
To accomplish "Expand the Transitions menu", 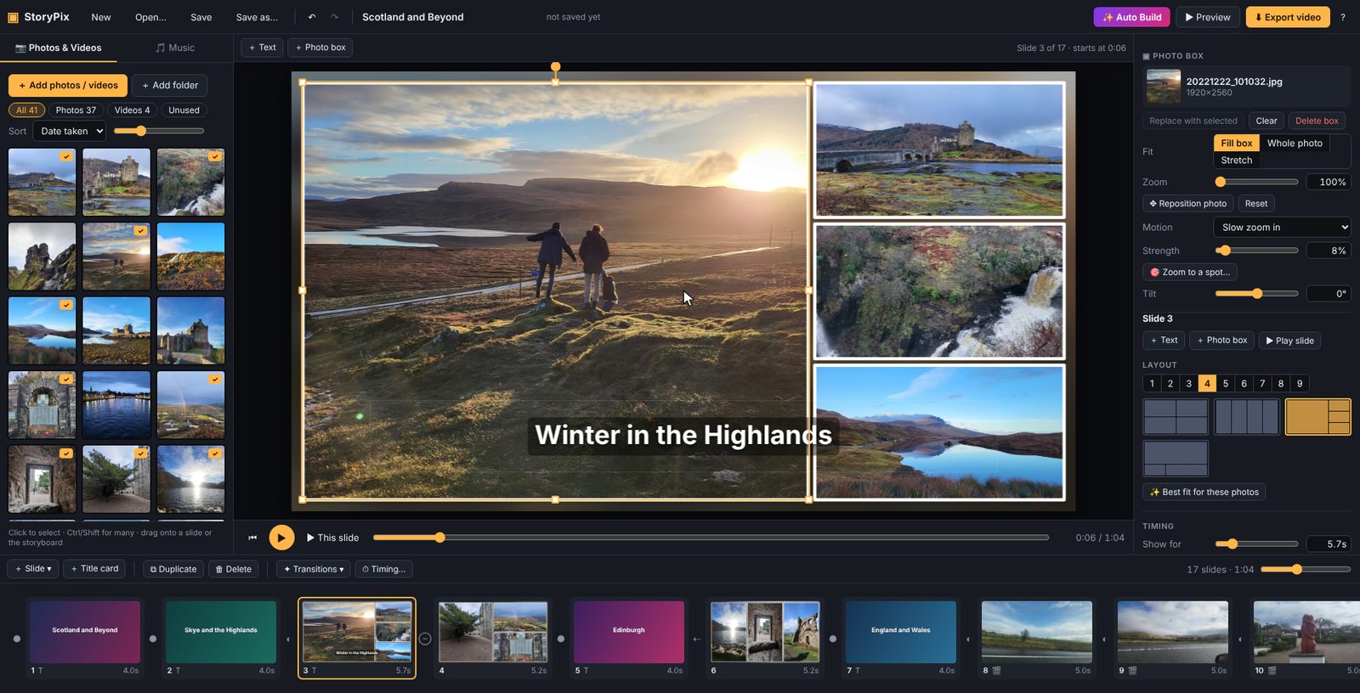I will point(314,569).
